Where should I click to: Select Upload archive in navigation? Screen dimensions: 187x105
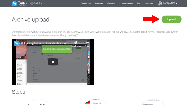pyautogui.click(x=126, y=4)
